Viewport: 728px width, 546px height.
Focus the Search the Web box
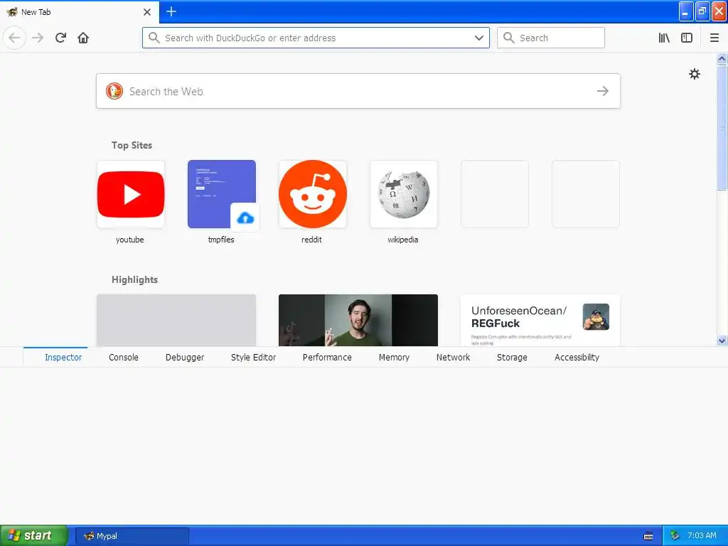pyautogui.click(x=358, y=91)
